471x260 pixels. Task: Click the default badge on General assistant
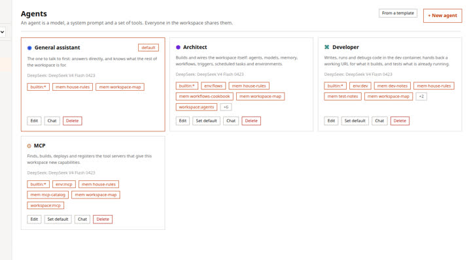click(148, 48)
